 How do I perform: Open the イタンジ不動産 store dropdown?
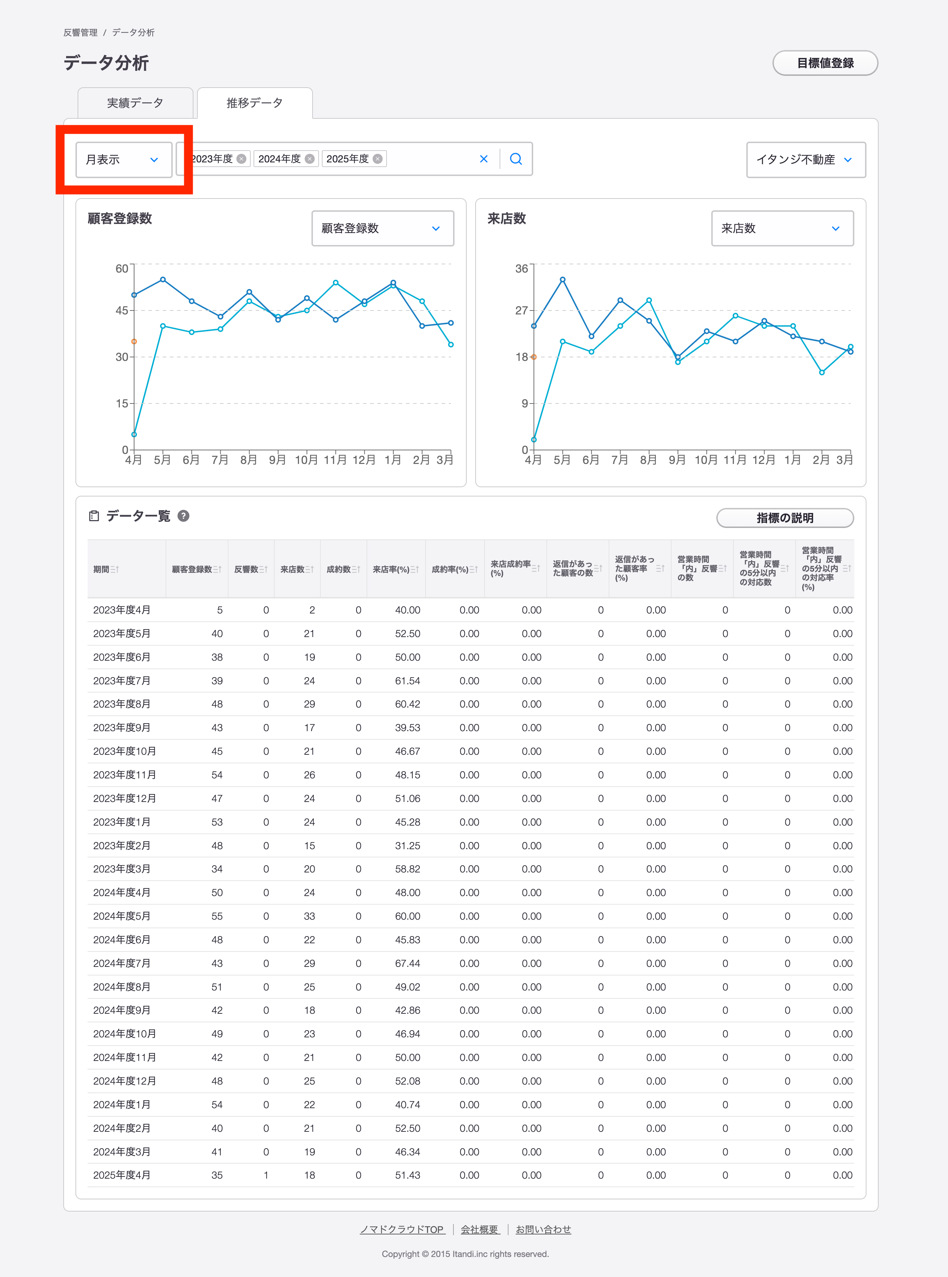(x=806, y=160)
